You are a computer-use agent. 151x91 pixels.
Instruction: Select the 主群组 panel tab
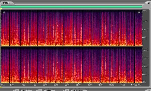(6, 3)
